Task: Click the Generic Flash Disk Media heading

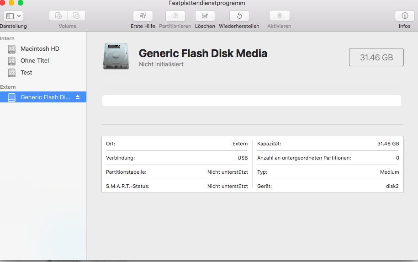Action: pyautogui.click(x=203, y=53)
